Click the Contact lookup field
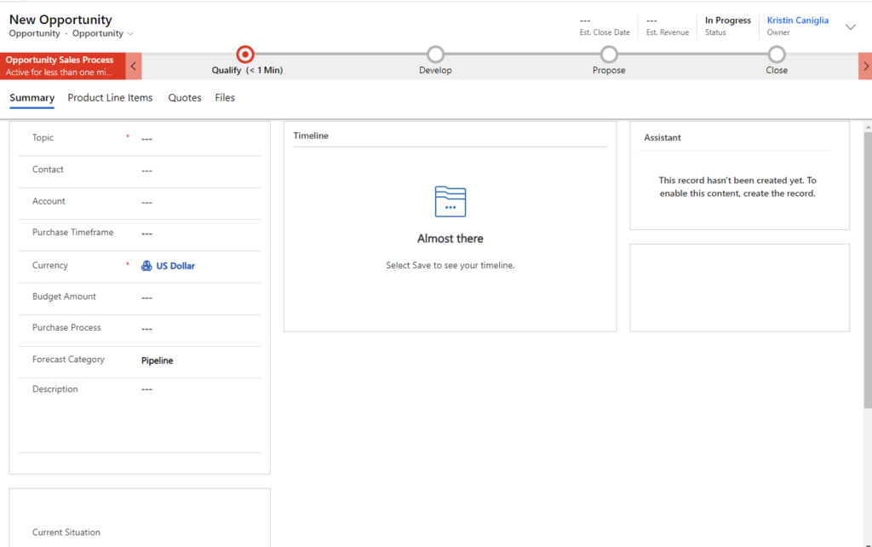 click(200, 170)
